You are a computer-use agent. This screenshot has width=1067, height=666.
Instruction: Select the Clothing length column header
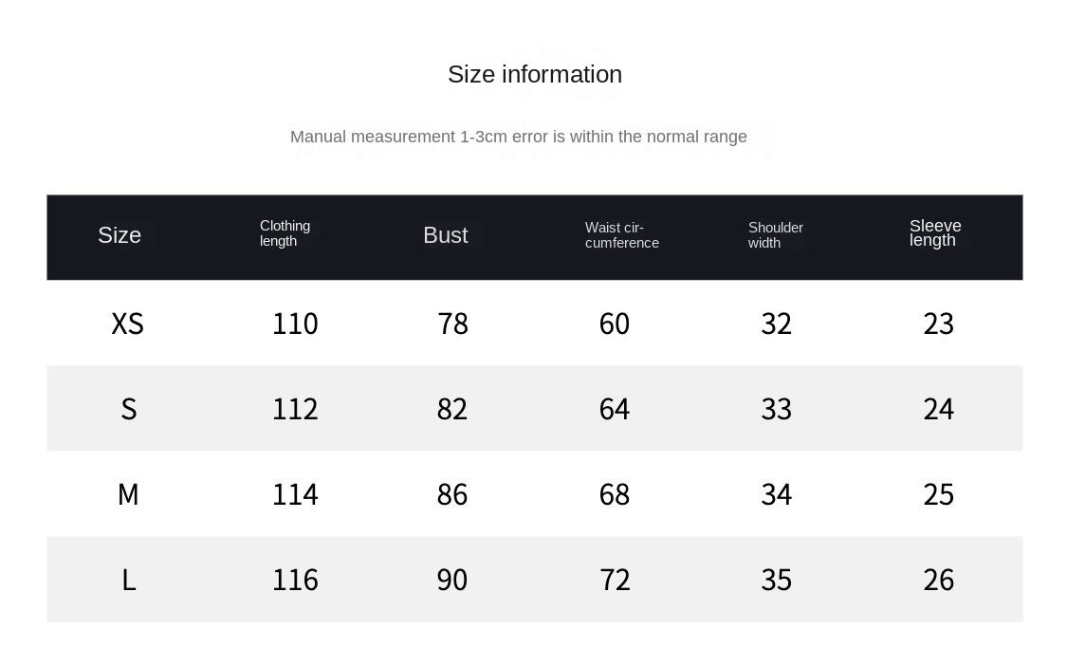pyautogui.click(x=285, y=233)
